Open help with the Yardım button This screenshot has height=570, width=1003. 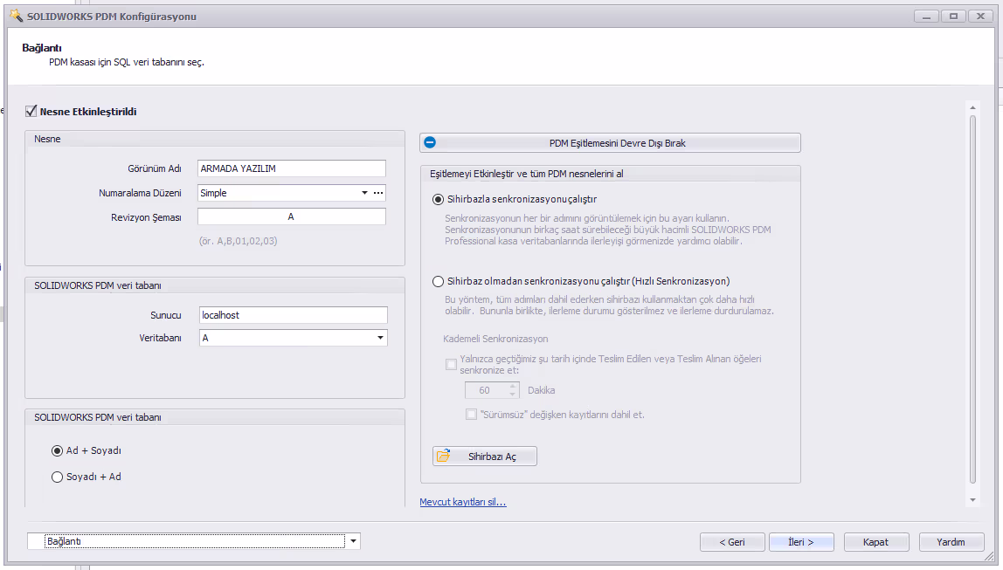point(951,542)
